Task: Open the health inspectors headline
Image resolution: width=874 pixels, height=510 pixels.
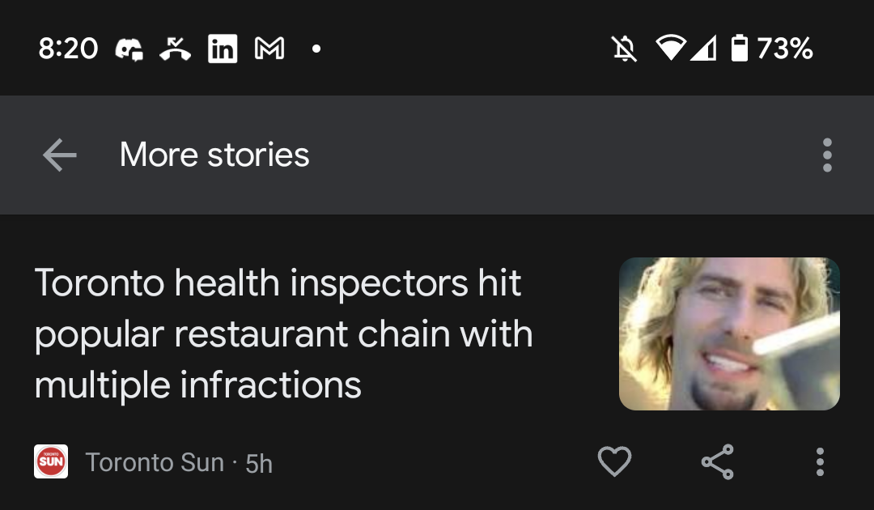Action: 283,334
